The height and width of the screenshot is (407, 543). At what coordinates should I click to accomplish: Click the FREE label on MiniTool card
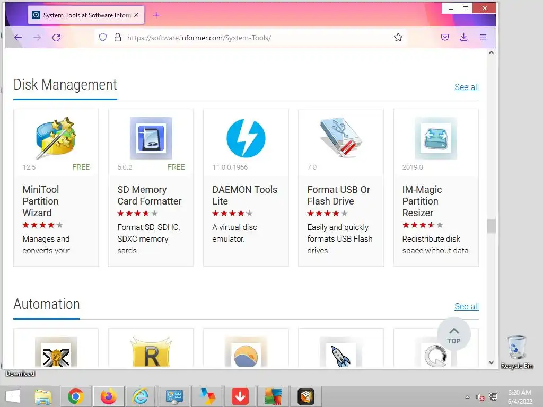[x=81, y=167]
